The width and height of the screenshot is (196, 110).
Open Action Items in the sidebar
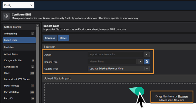[19, 54]
